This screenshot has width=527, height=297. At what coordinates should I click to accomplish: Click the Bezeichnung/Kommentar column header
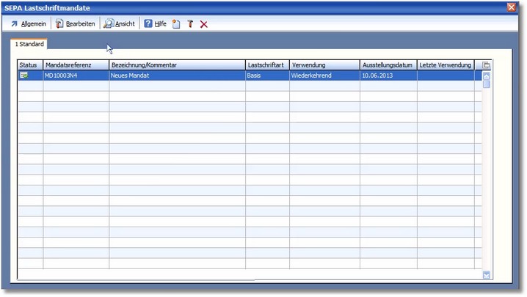click(176, 65)
